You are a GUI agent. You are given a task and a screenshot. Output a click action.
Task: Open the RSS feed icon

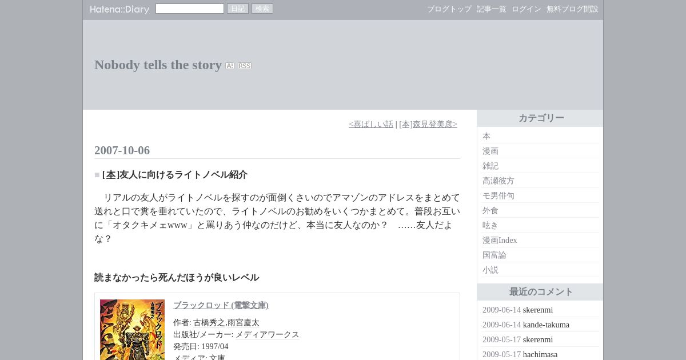point(245,66)
